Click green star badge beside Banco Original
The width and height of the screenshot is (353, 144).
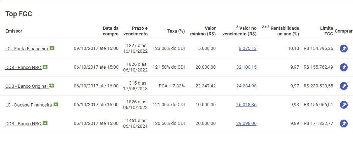click(x=51, y=86)
